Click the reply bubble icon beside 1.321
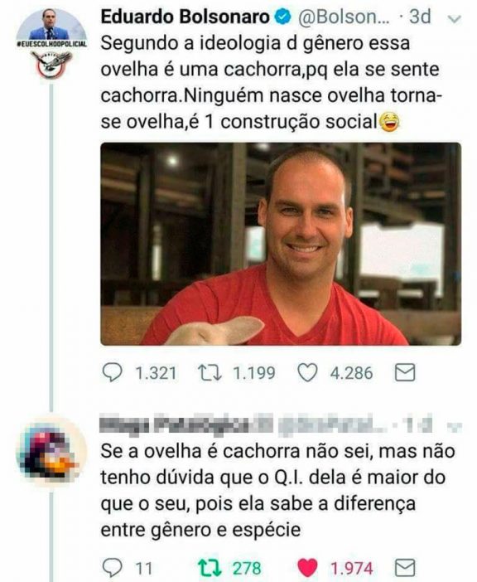Viewport: 477px width, 582px height. 112,372
